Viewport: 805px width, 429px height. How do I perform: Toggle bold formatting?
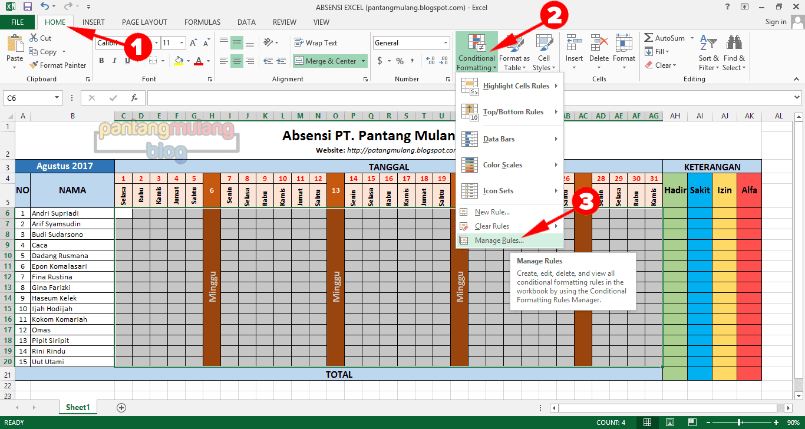pos(101,60)
